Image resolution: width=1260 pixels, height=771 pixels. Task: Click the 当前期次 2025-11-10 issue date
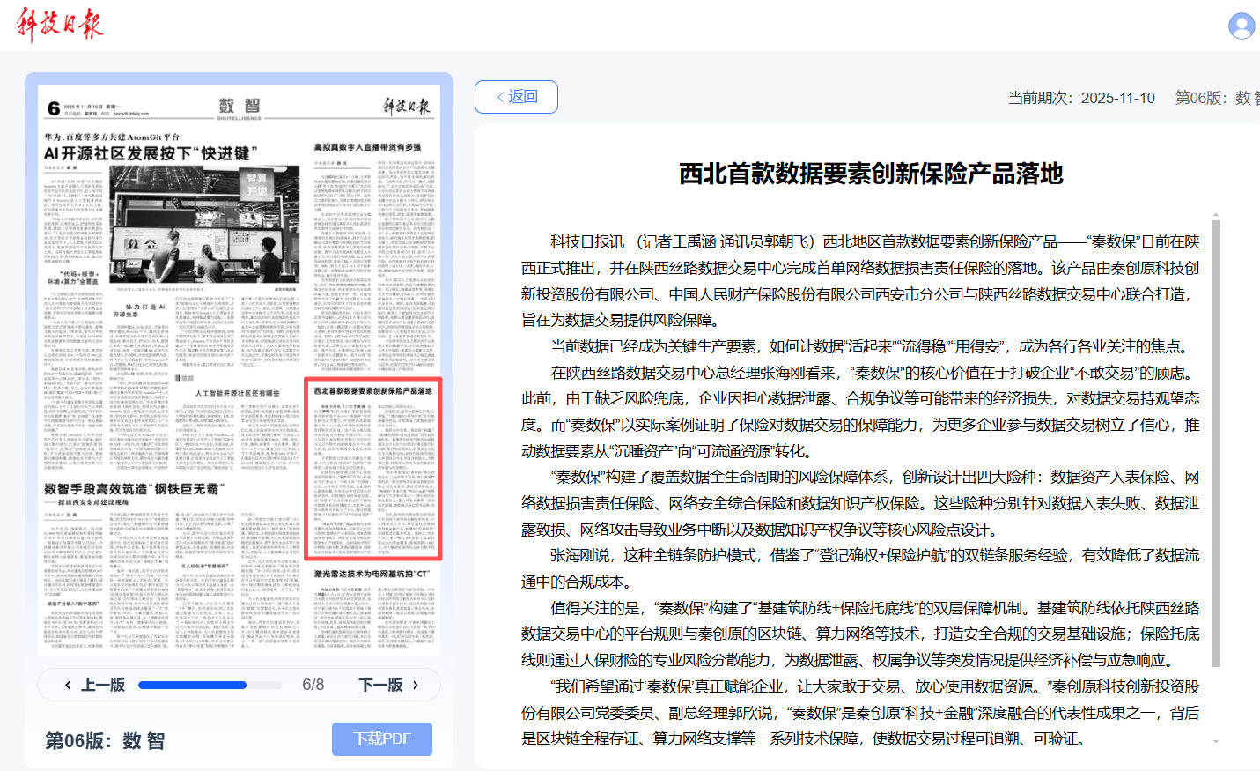(x=1081, y=98)
